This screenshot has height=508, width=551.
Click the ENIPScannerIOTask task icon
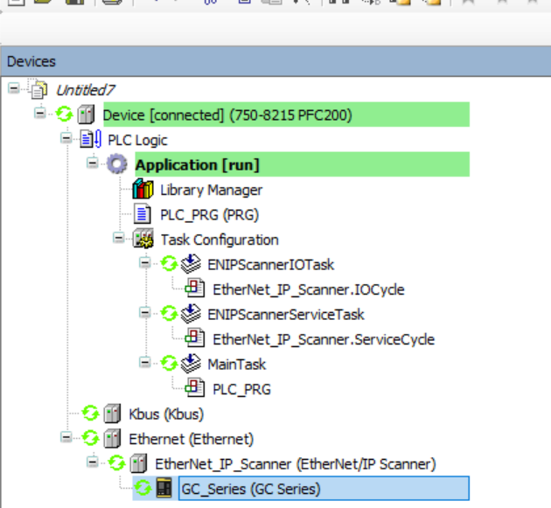pyautogui.click(x=191, y=263)
